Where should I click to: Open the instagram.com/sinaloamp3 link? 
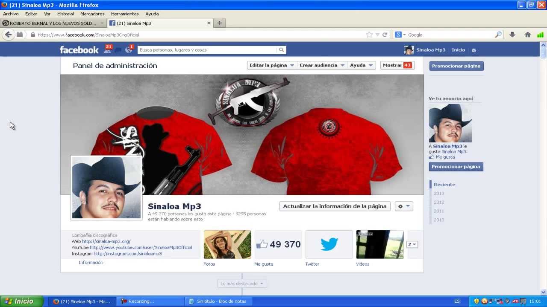(x=128, y=254)
